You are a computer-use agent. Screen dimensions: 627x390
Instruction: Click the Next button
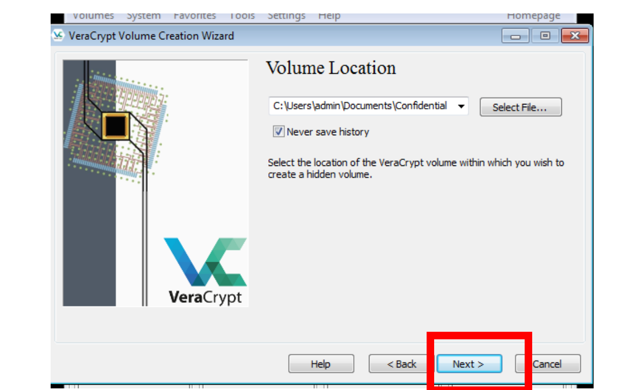click(x=469, y=364)
